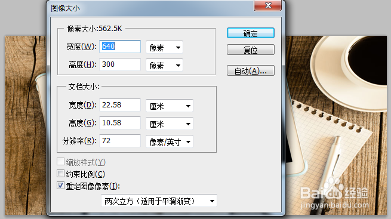Enable the 约束比例(C) checkbox

[x=61, y=174]
